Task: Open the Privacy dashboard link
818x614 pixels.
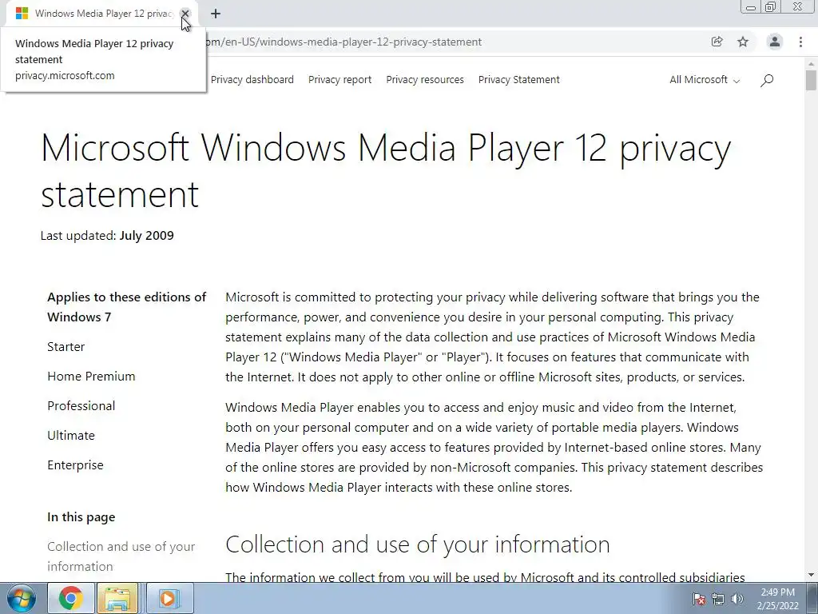Action: [x=252, y=80]
